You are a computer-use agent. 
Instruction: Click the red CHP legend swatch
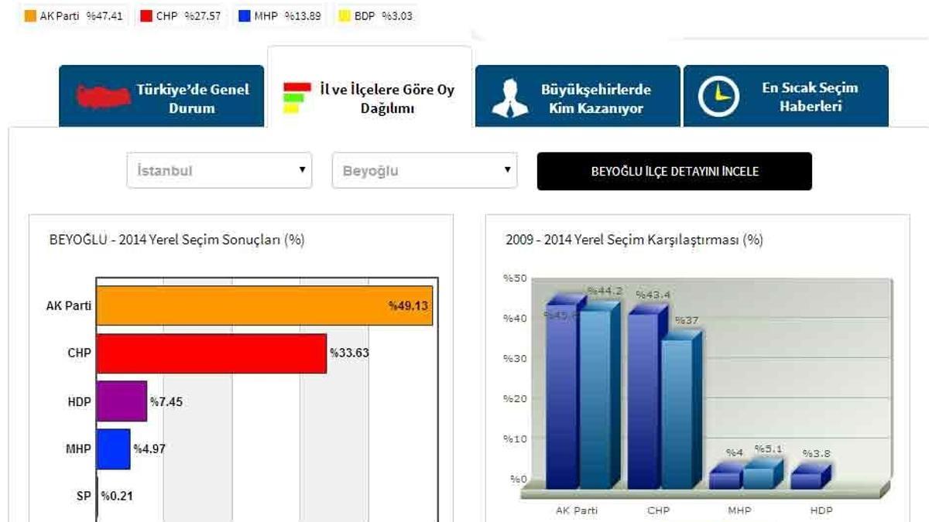pos(146,15)
